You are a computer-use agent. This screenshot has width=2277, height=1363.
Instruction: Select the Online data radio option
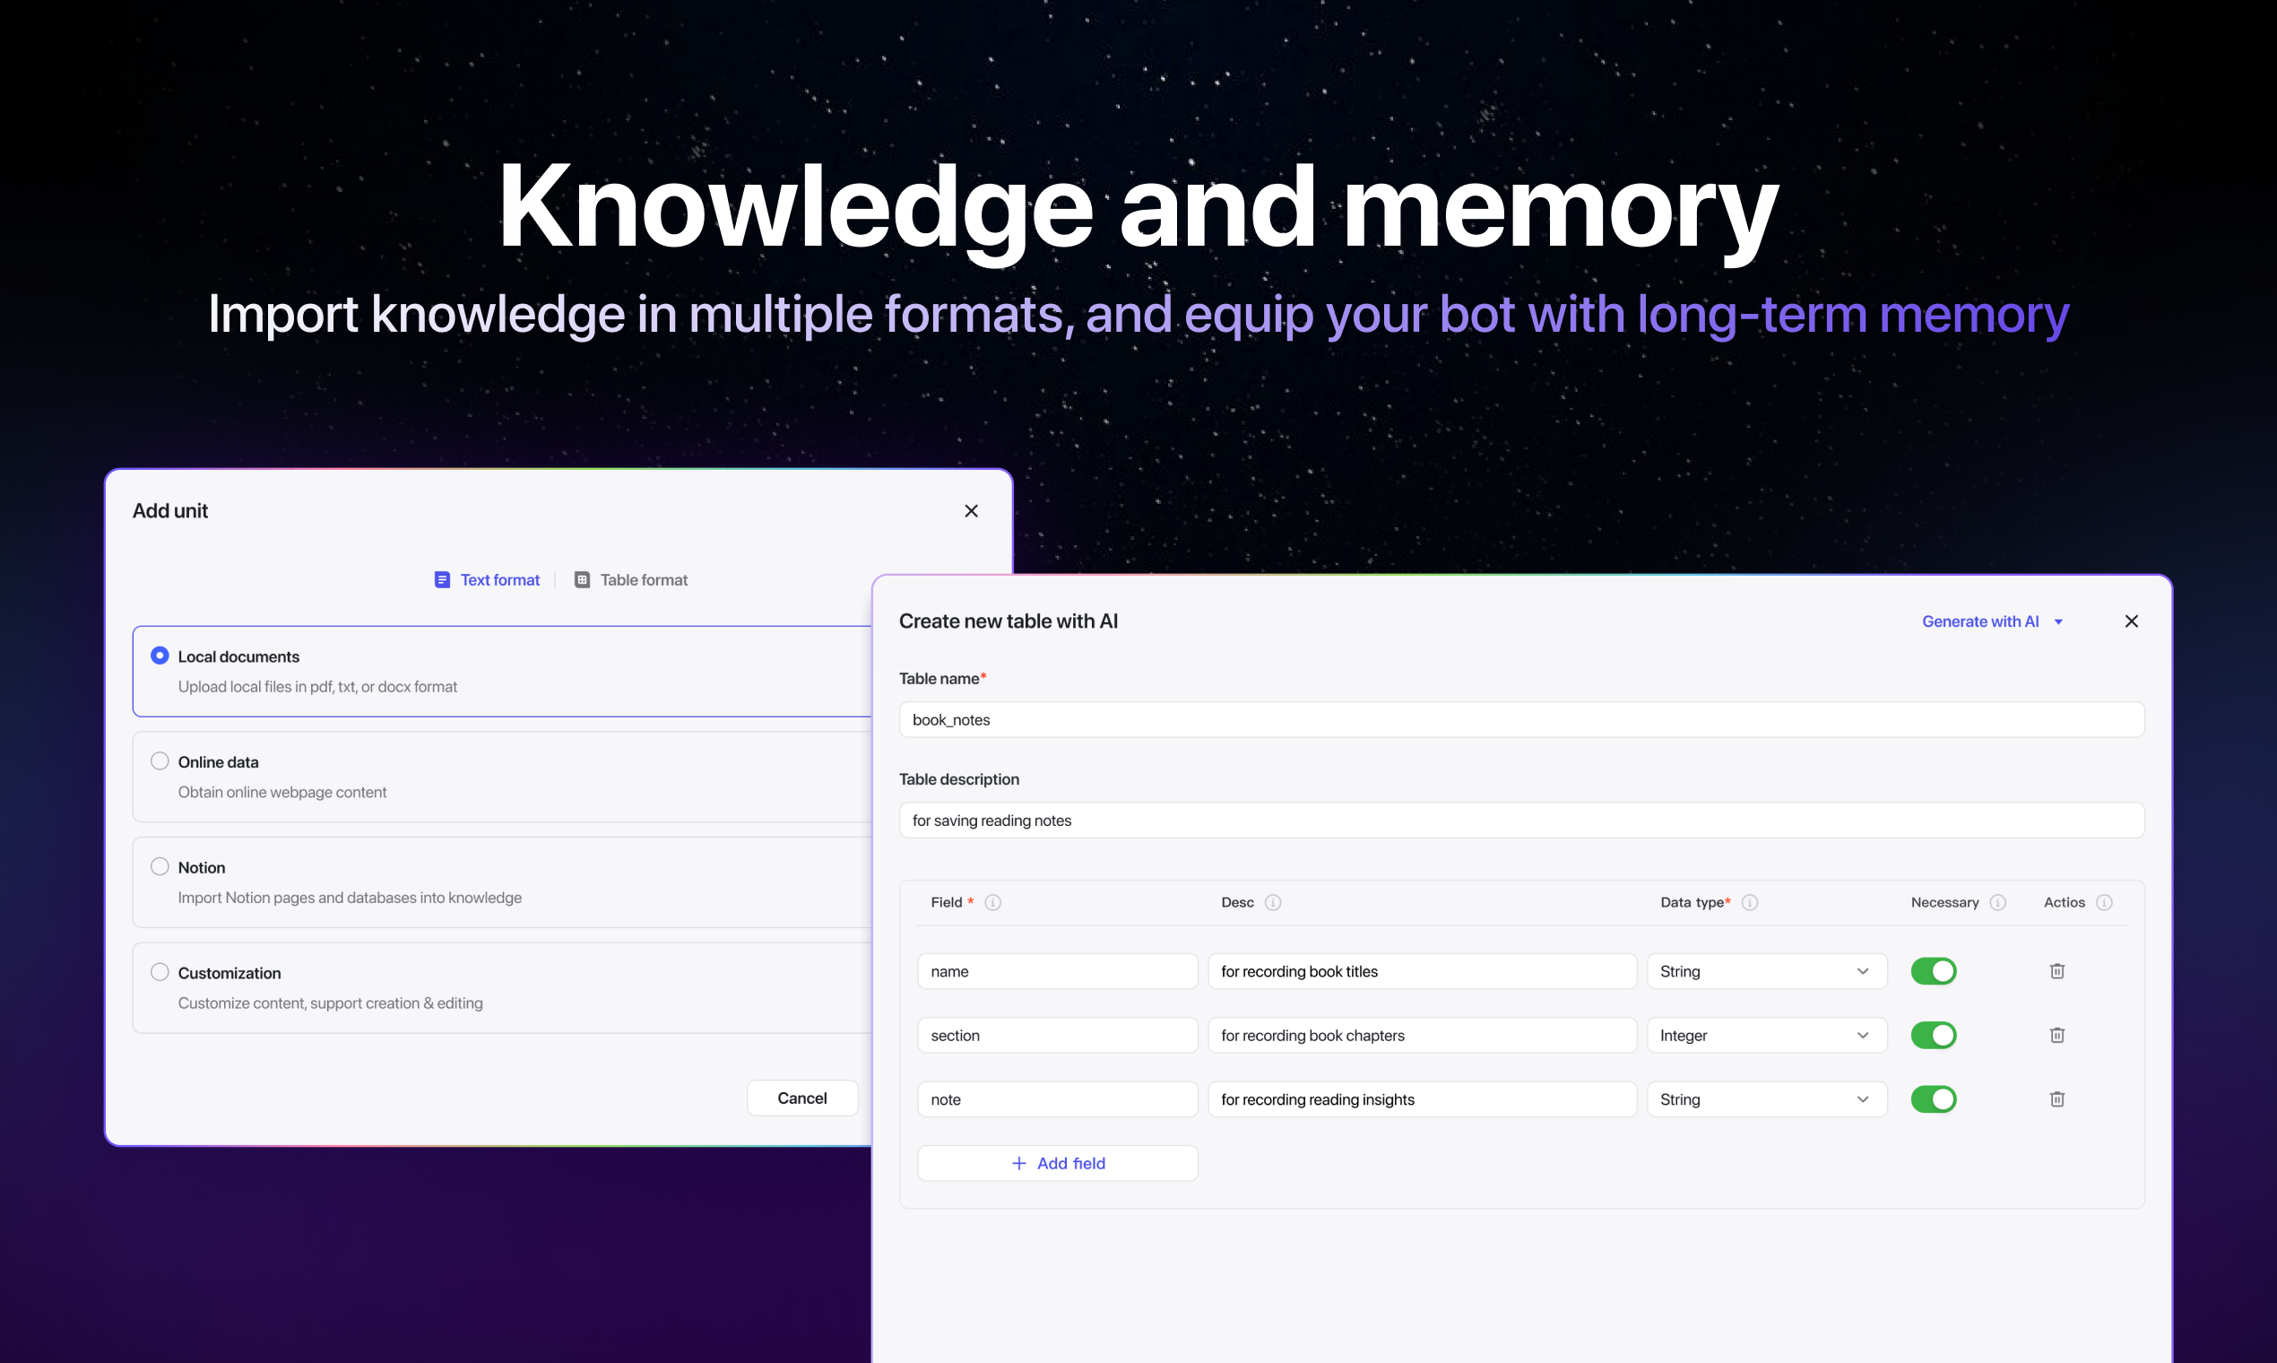point(160,761)
